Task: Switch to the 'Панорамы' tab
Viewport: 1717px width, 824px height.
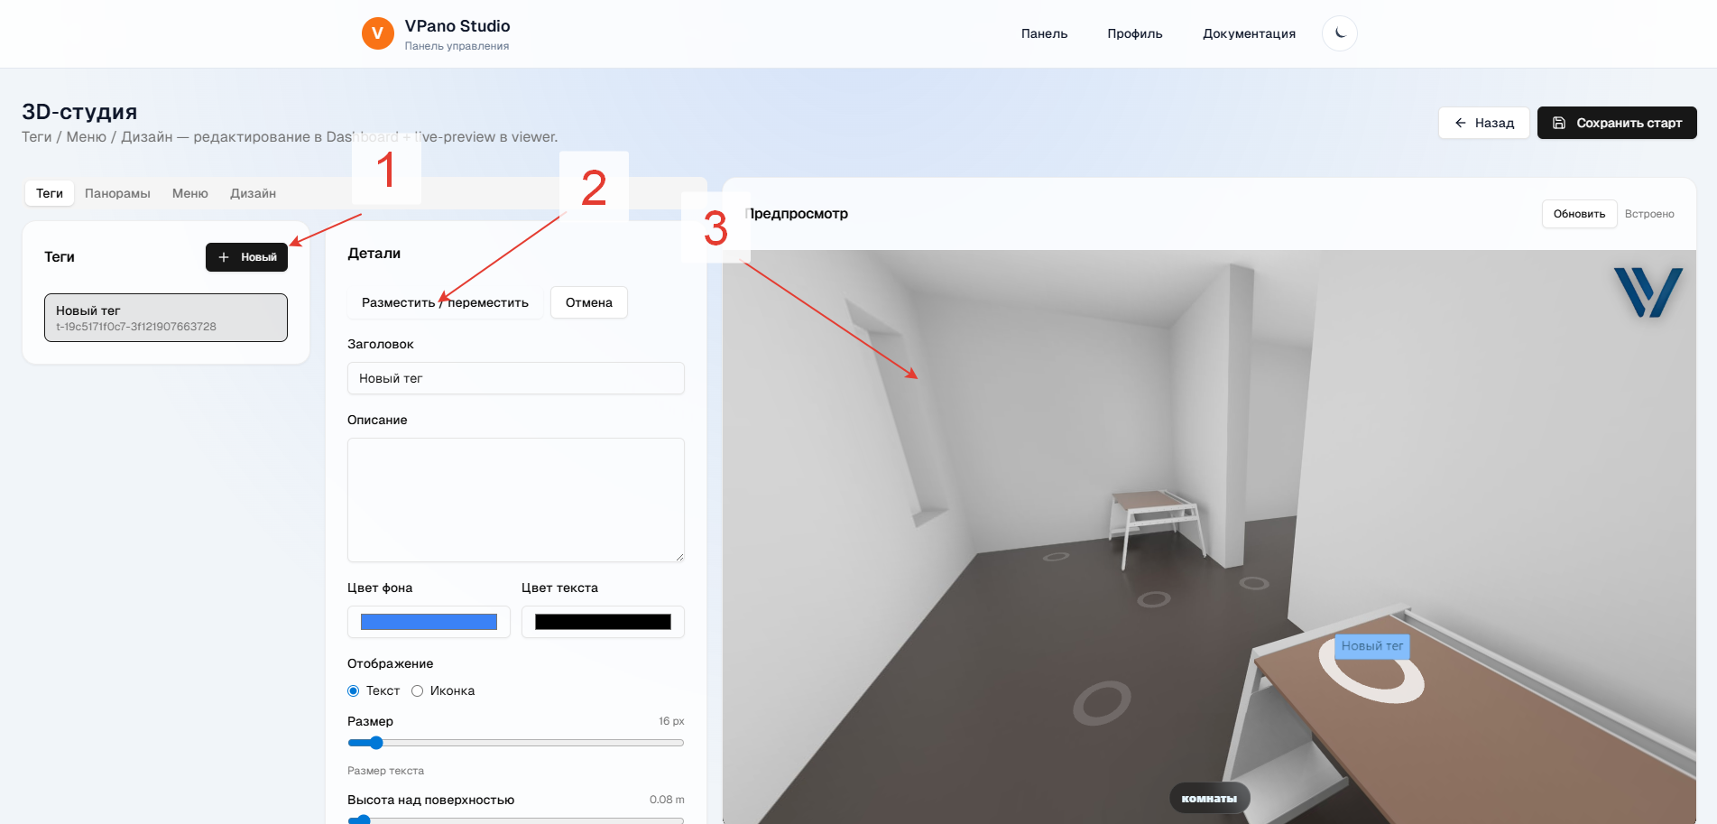Action: coord(117,193)
